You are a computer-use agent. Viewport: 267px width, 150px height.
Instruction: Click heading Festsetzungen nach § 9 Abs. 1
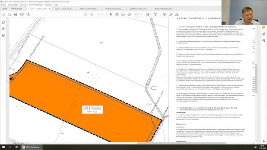click(x=207, y=27)
